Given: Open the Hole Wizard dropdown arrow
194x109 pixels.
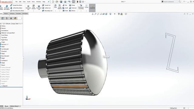Looking at the screenshot, I should [34, 11].
